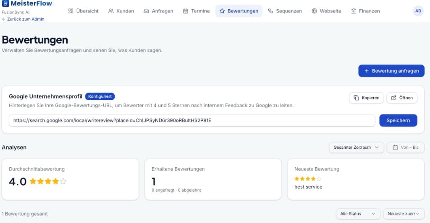The image size is (430, 223).
Task: Go to the Finanzen tab
Action: (366, 11)
